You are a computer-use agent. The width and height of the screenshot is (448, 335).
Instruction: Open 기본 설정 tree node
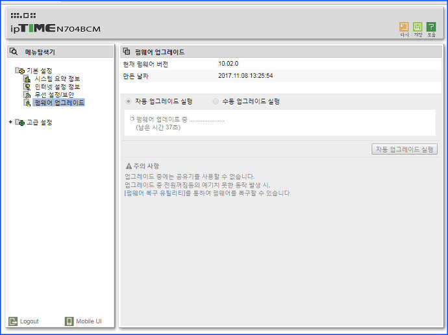click(x=40, y=71)
